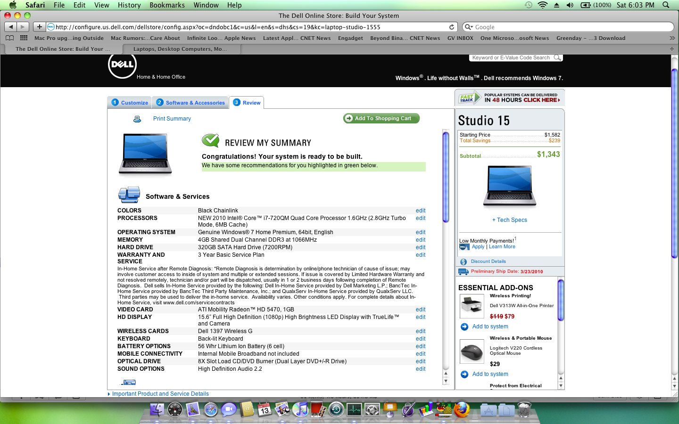Open Finder from the Dock

point(157,409)
